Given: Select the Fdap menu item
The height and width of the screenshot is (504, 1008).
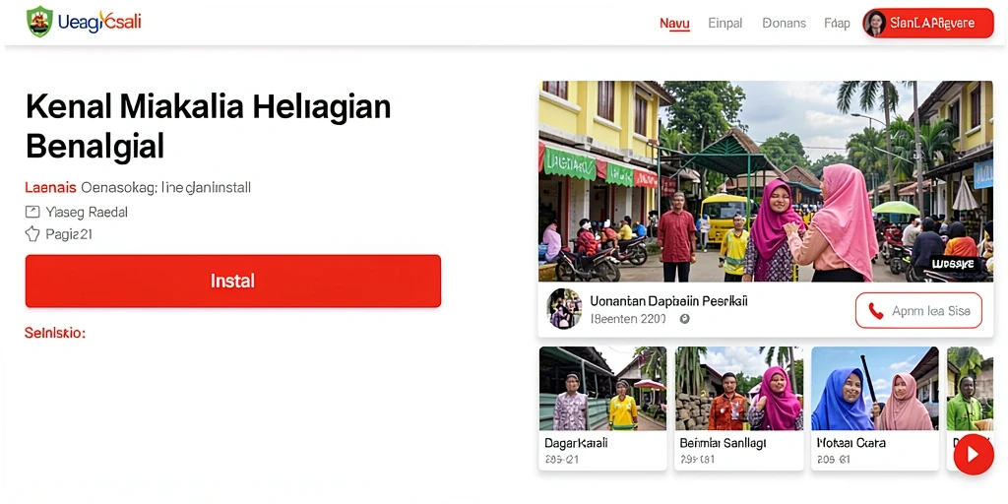Looking at the screenshot, I should coord(837,24).
